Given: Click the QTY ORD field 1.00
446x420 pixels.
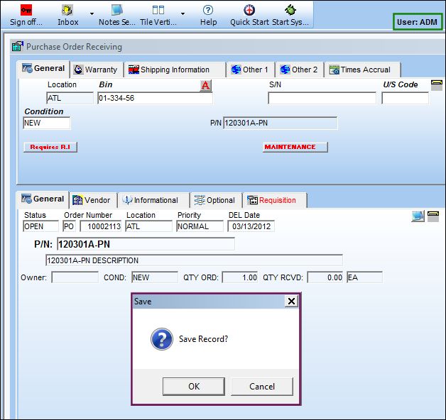Looking at the screenshot, I should click(240, 277).
